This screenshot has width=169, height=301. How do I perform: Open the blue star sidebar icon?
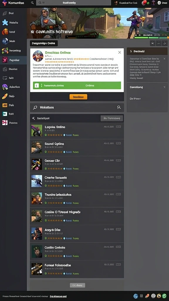[5, 22]
